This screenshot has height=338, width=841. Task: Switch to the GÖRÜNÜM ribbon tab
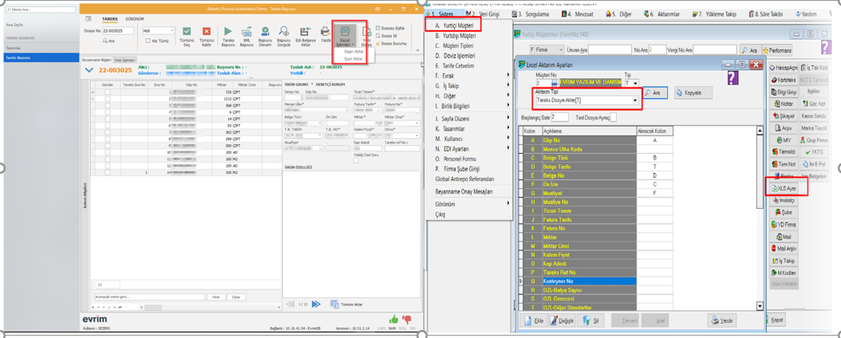tap(134, 19)
